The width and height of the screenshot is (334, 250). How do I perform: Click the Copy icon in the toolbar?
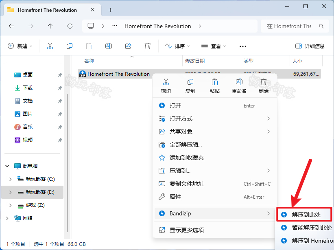[x=70, y=46]
